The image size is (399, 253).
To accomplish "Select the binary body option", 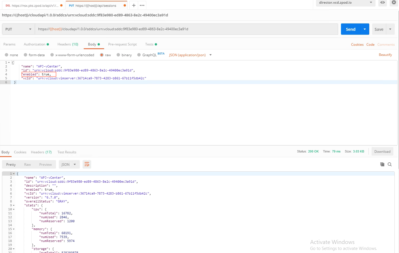I will pyautogui.click(x=118, y=55).
